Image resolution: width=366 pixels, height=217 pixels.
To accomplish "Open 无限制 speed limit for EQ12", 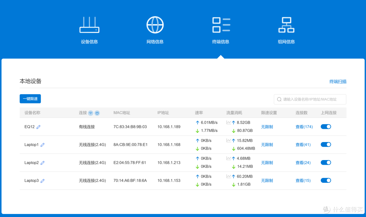I will tap(267, 127).
